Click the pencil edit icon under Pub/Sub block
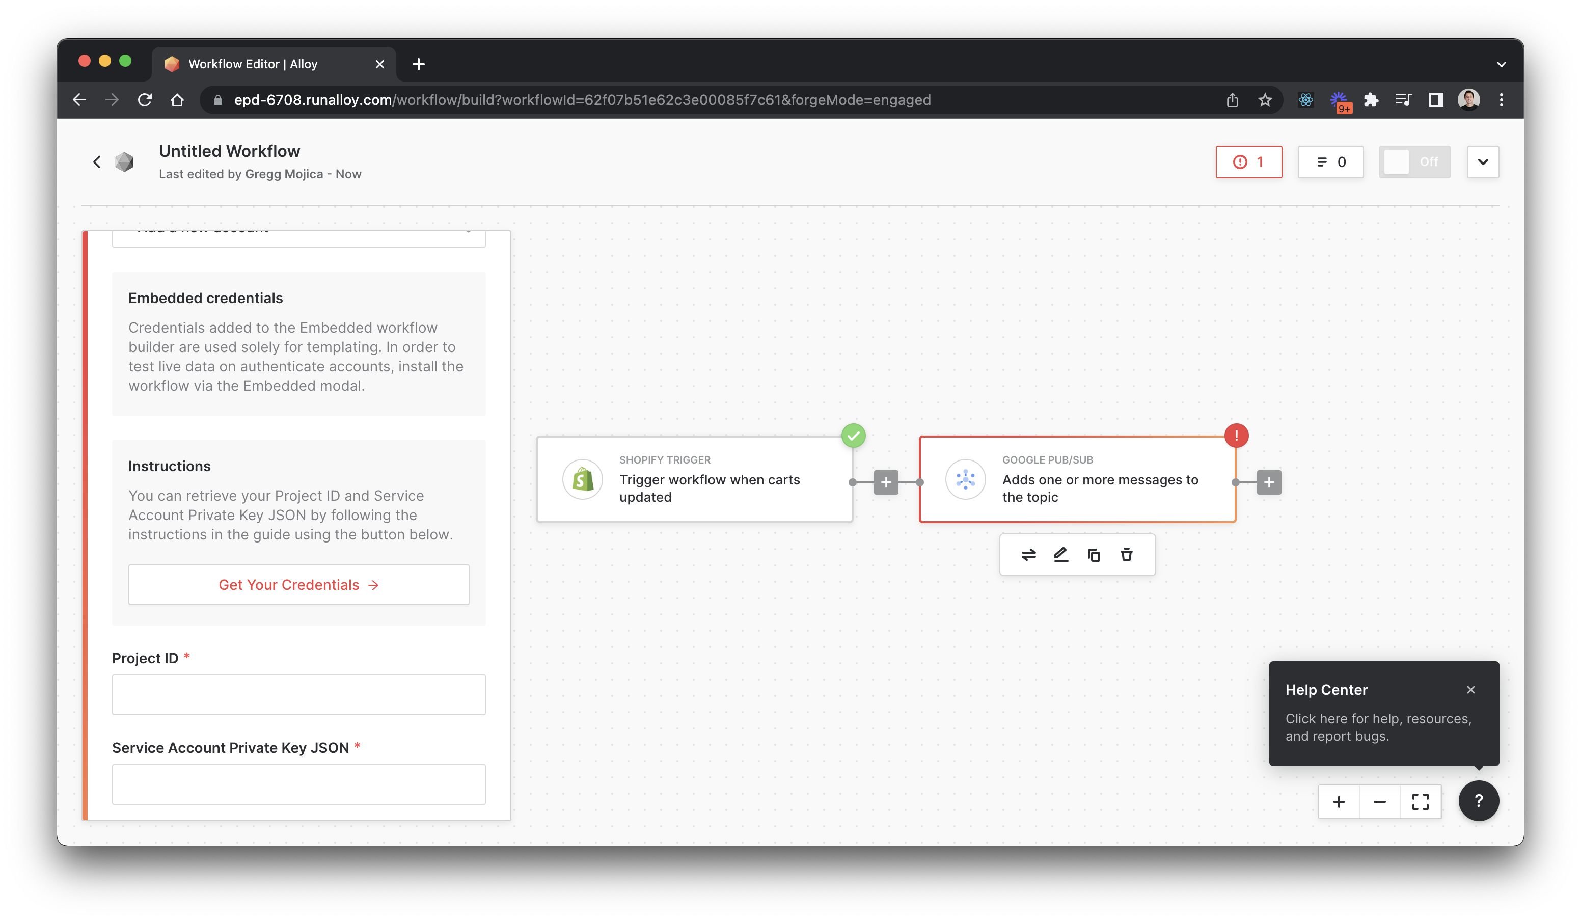1581x921 pixels. [1061, 555]
